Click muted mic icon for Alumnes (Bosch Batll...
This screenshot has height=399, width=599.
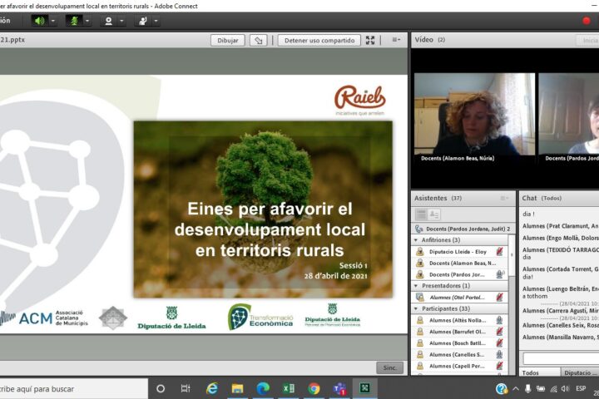pos(499,342)
